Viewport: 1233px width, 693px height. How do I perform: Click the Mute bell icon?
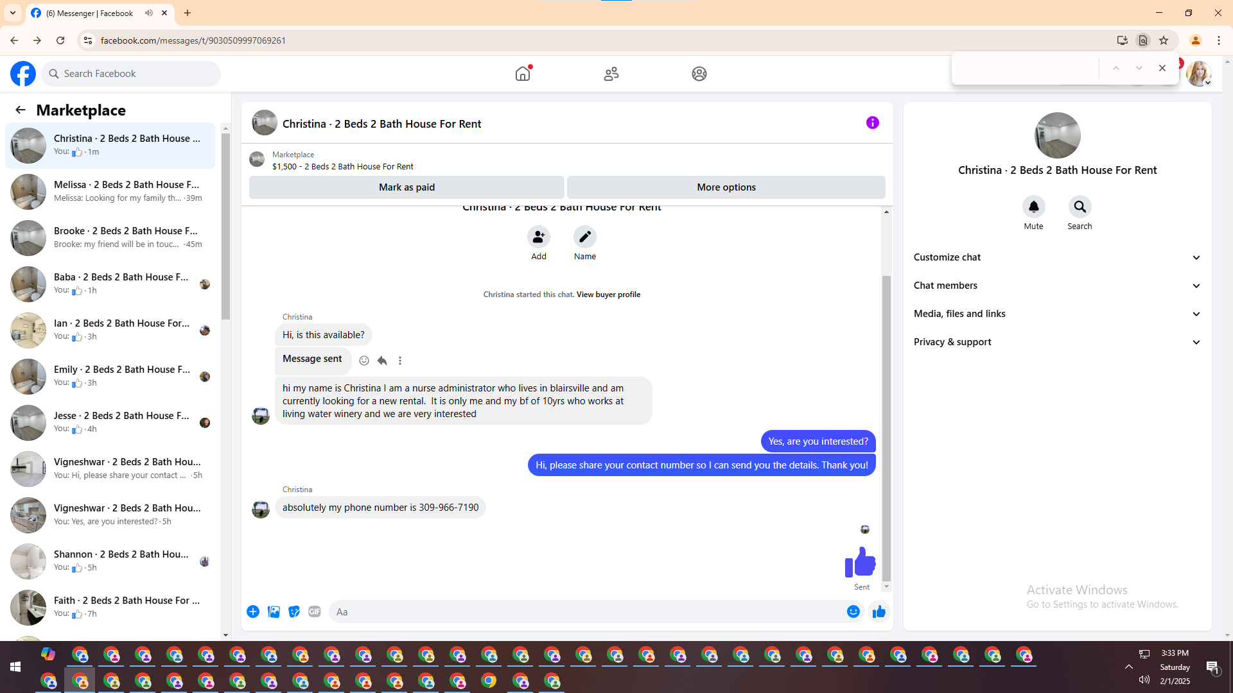pyautogui.click(x=1033, y=207)
